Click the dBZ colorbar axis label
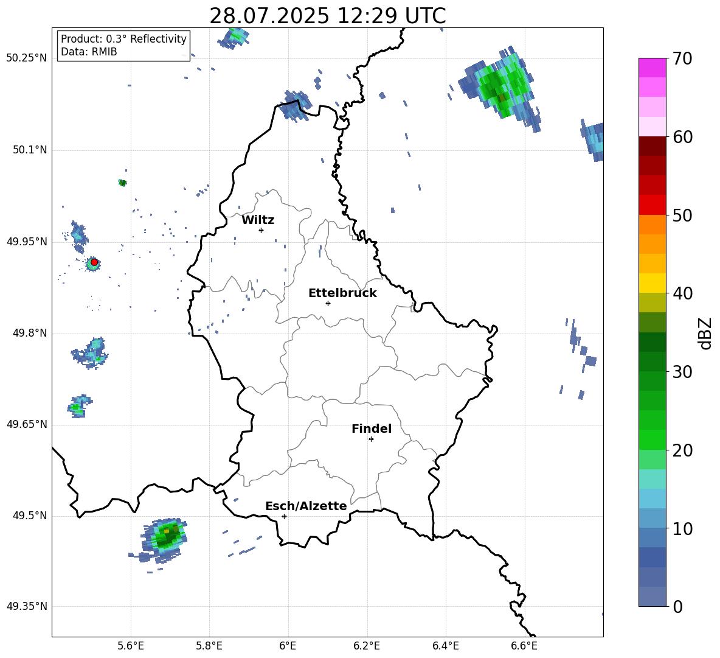 (706, 334)
